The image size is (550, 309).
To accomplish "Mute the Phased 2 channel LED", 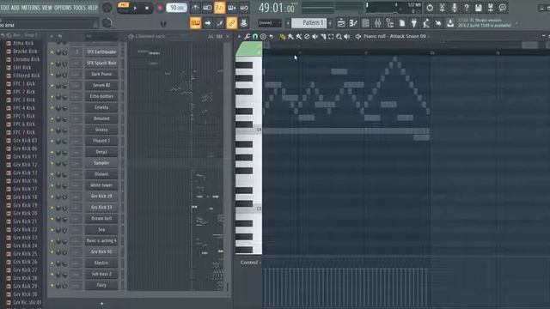I will 52,141.
